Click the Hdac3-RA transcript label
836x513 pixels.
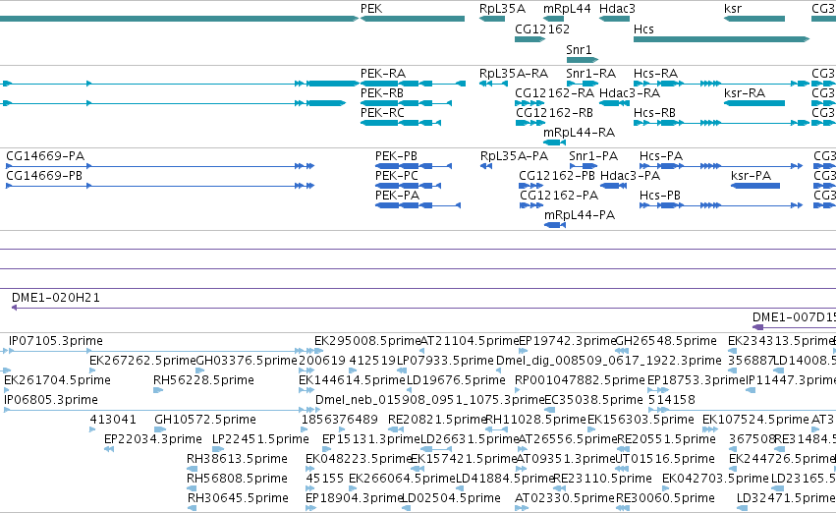630,92
